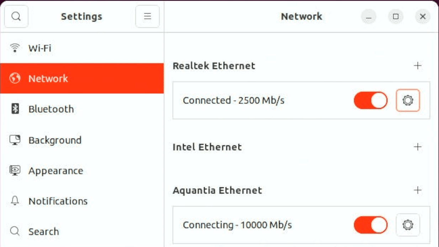
Task: Minimize the Settings window
Action: (369, 16)
